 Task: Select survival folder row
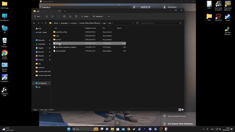tap(89, 40)
